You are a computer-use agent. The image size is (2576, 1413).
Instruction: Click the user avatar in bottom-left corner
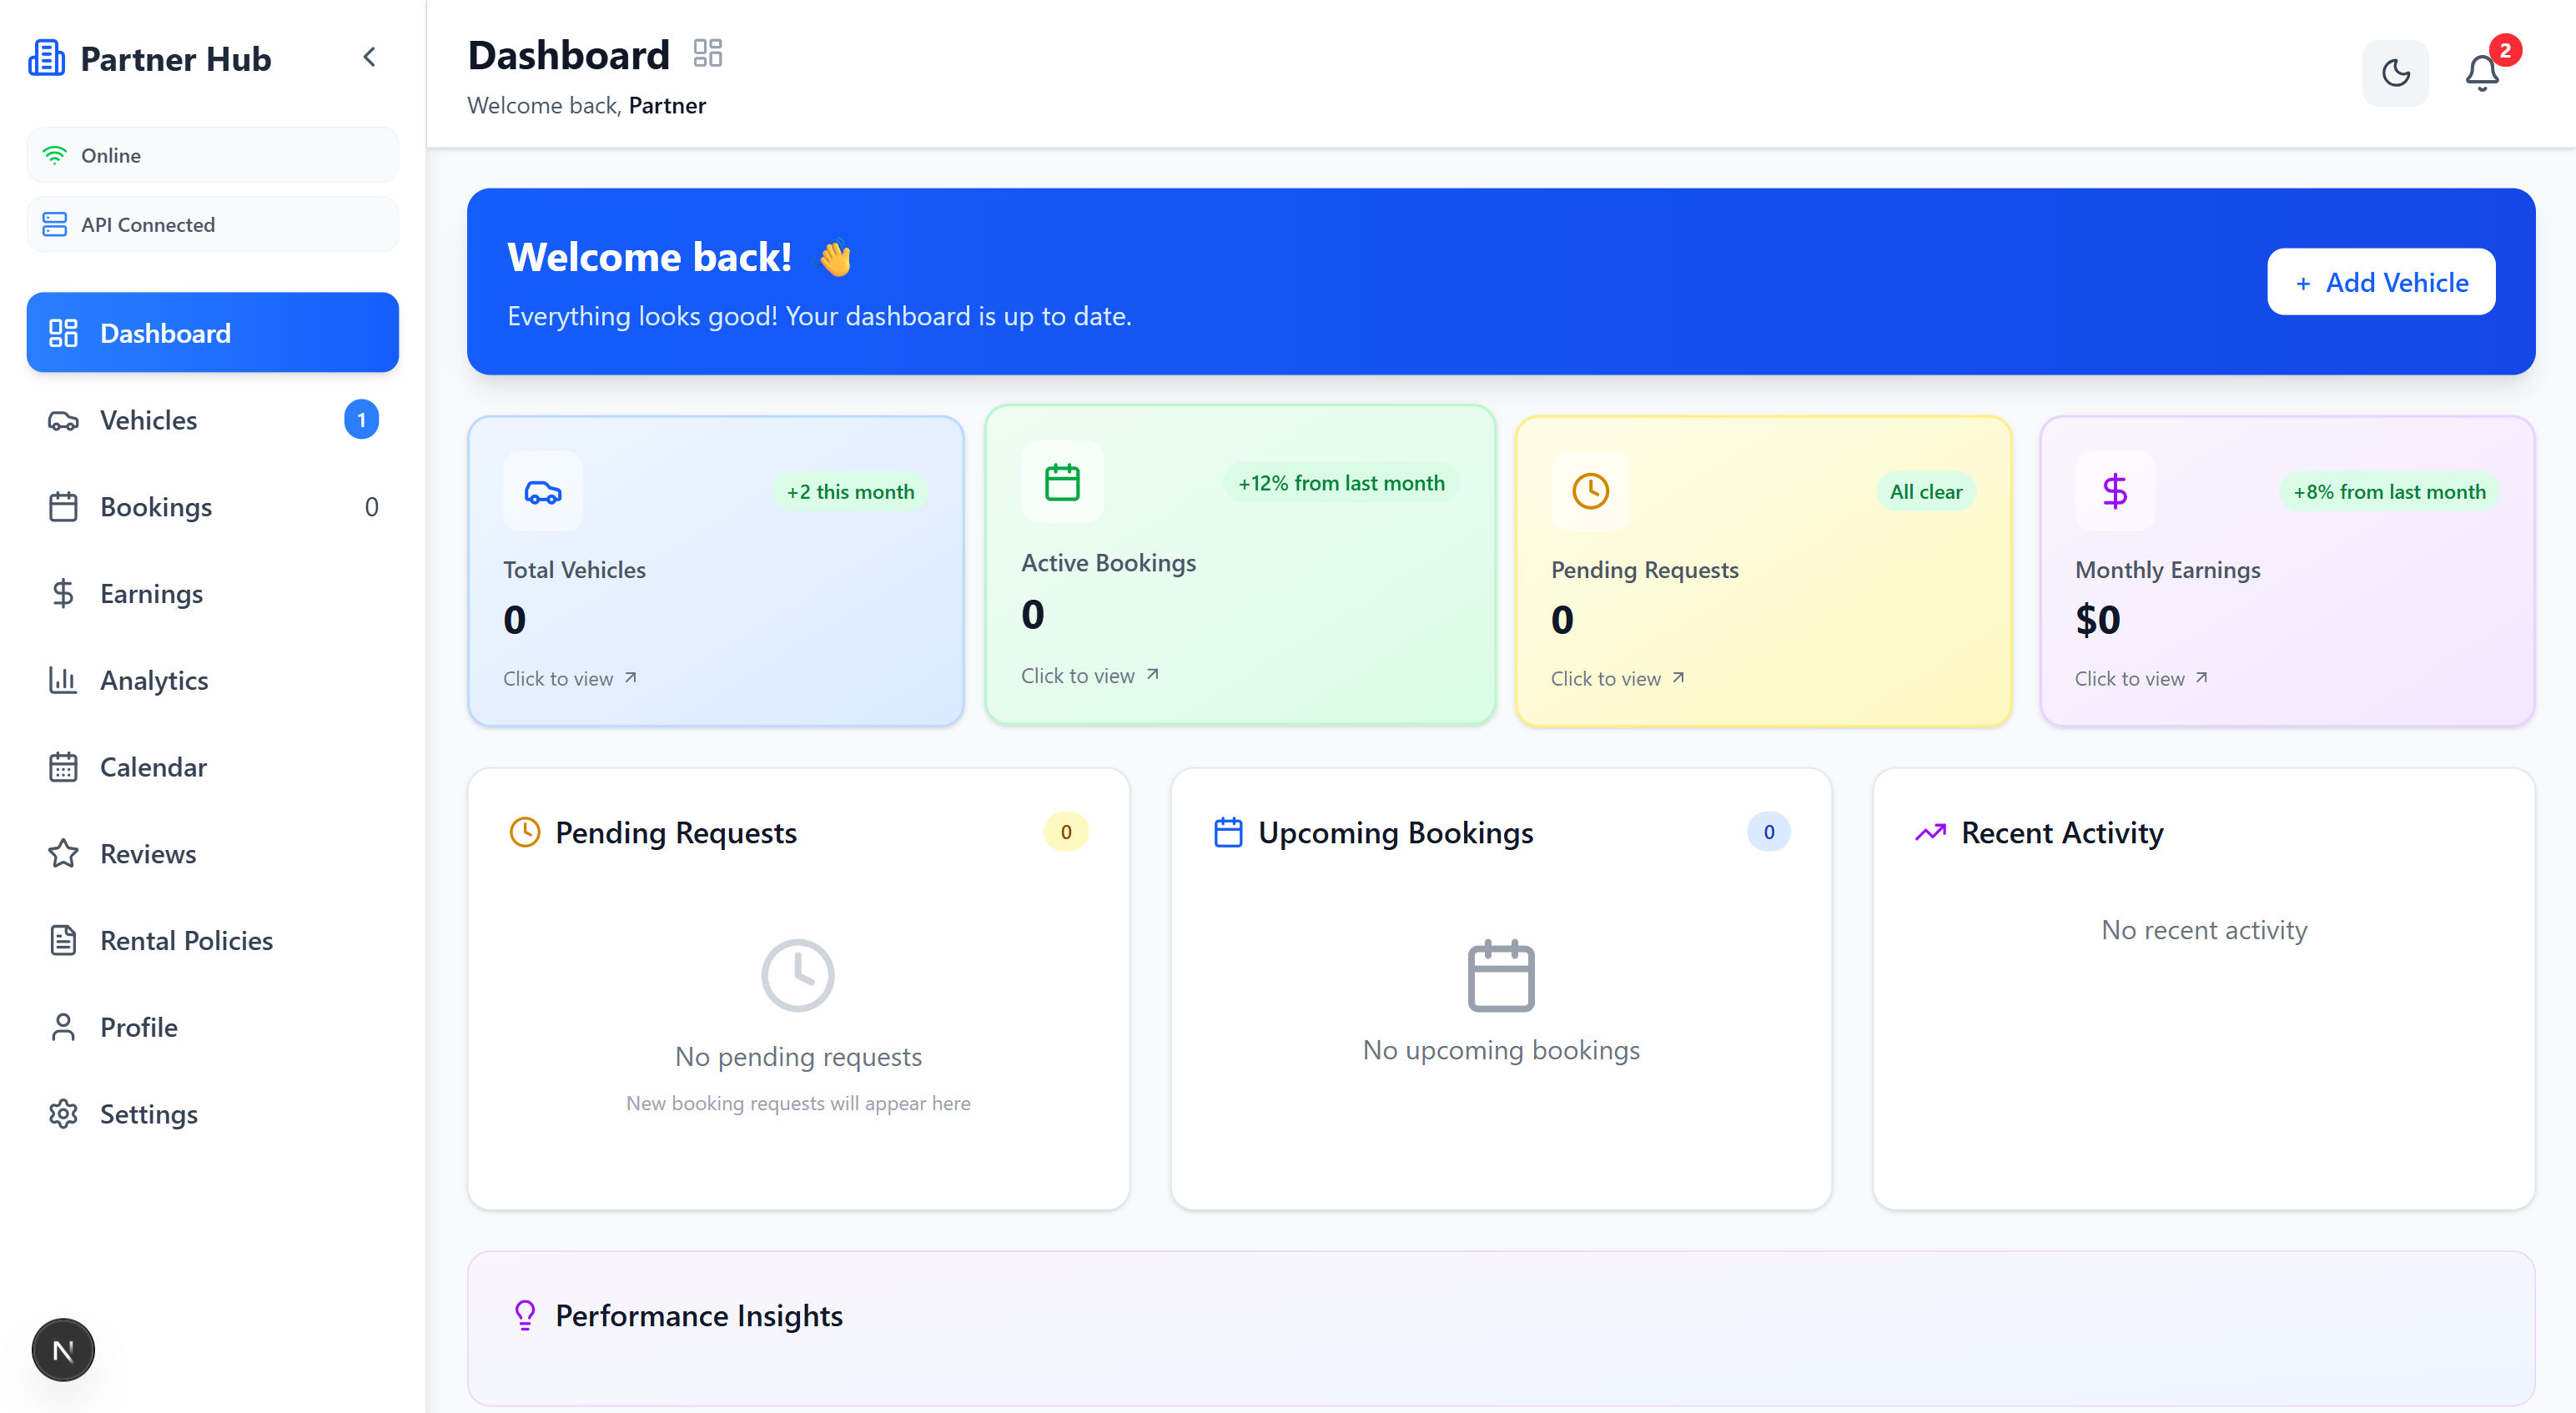click(x=63, y=1349)
